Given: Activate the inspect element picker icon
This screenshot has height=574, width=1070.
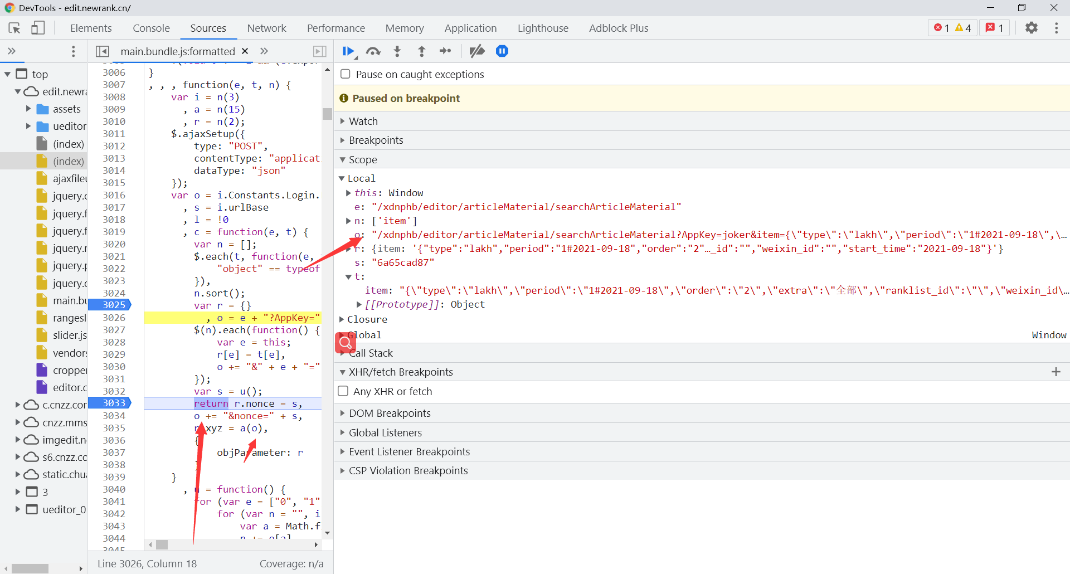Looking at the screenshot, I should pyautogui.click(x=14, y=28).
